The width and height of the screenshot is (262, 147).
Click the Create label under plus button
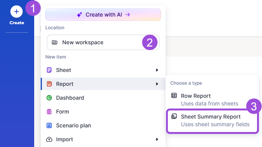point(17,23)
